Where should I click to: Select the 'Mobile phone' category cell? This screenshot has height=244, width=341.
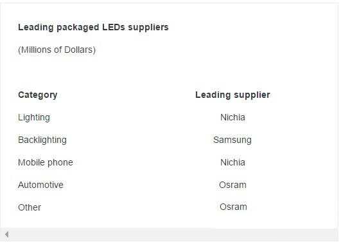(x=46, y=162)
